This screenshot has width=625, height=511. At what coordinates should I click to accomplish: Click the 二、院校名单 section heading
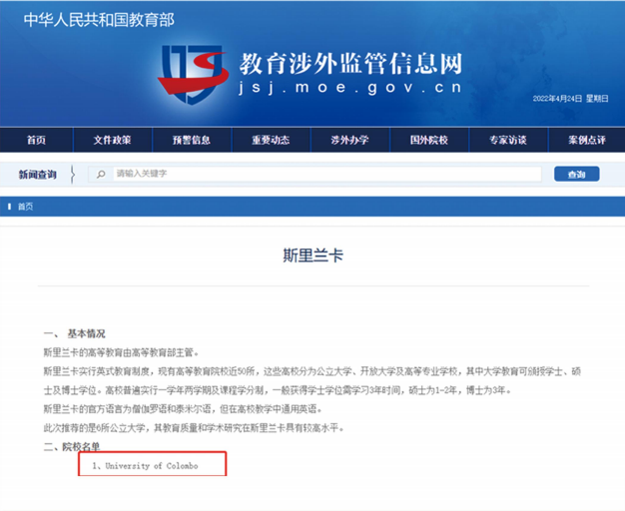(x=72, y=447)
